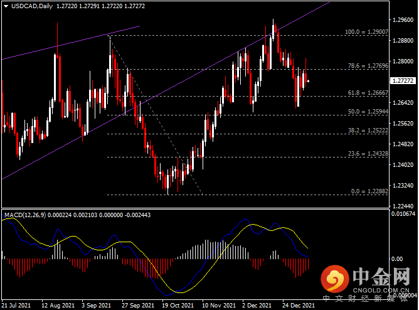Select Fibonacci level 0.0 = 1.22882
Screen dimensions: 419x310
pos(369,191)
